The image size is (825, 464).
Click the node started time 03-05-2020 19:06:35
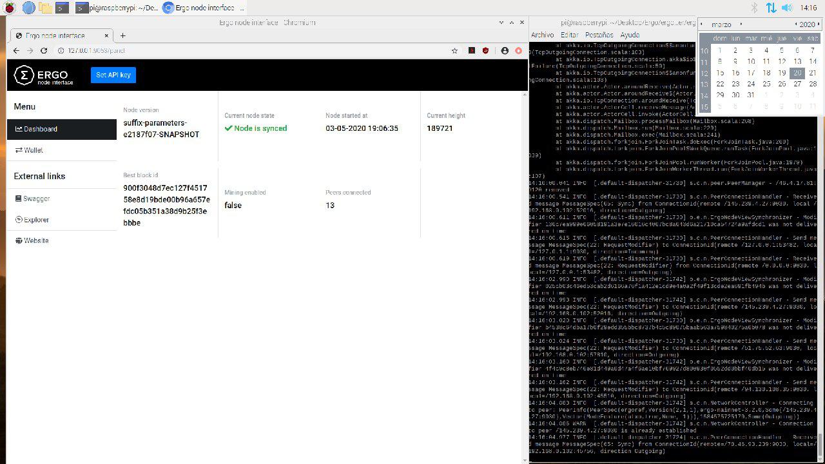click(362, 128)
